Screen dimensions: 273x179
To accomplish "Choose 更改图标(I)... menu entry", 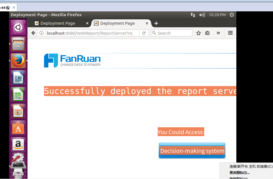I will pos(239,173).
